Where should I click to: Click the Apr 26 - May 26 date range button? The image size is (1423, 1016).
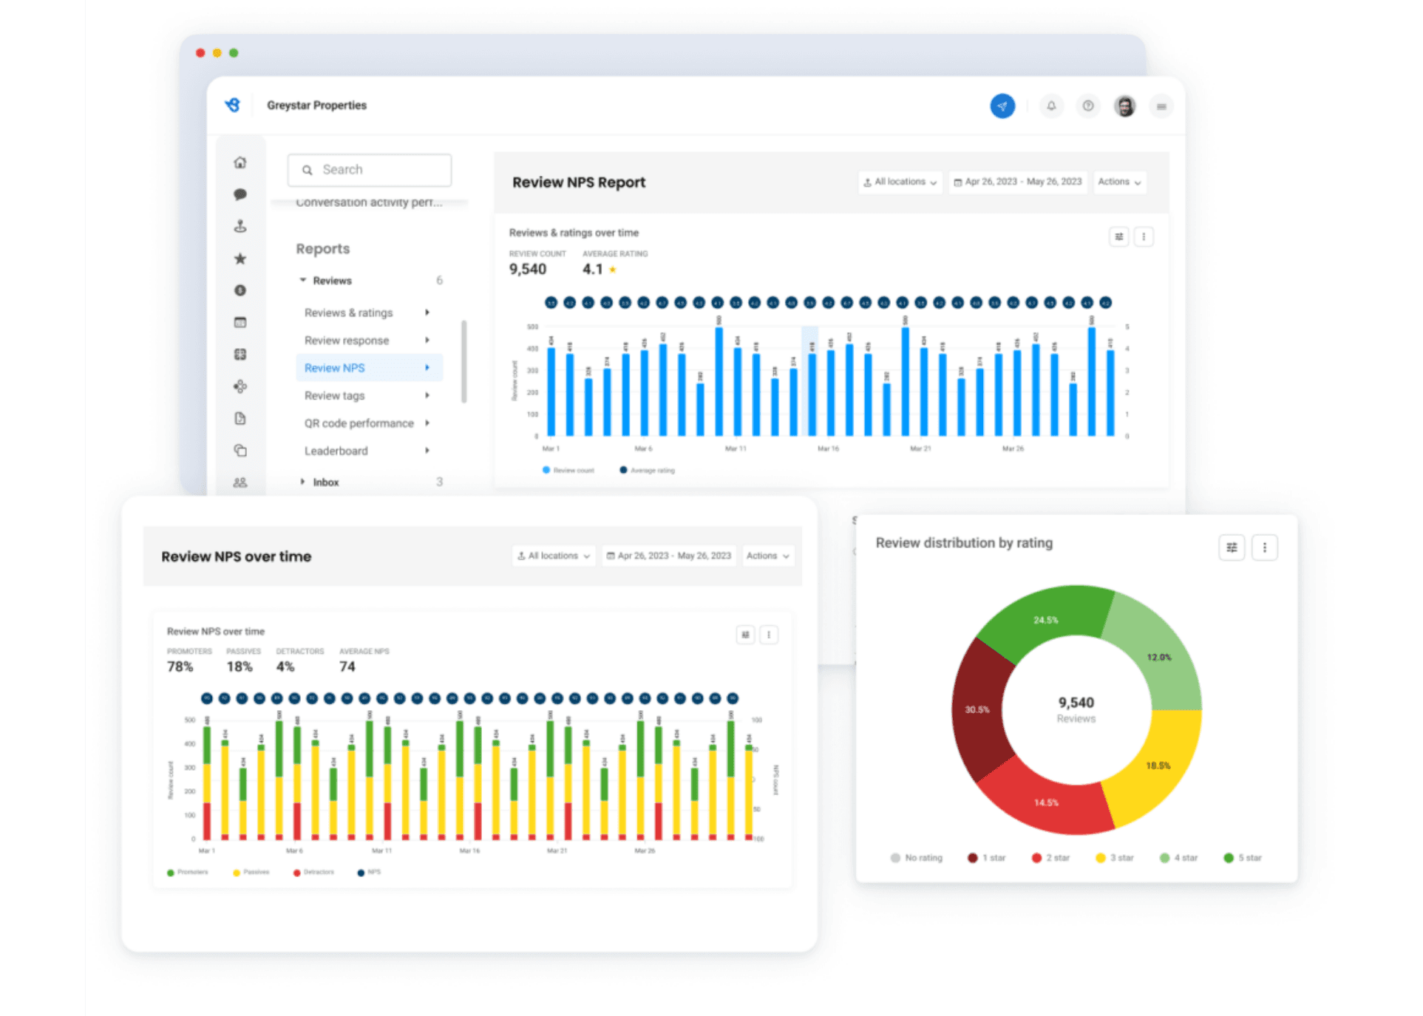pos(1017,182)
